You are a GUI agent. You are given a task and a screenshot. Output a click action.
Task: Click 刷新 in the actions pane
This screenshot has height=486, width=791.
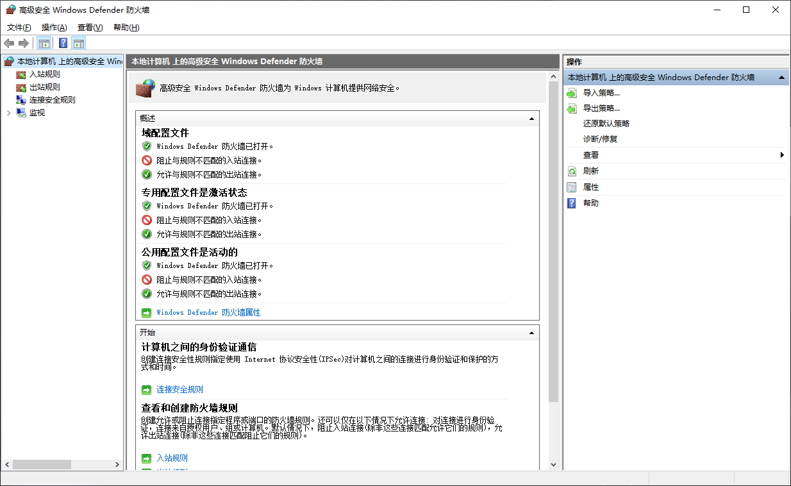point(590,171)
